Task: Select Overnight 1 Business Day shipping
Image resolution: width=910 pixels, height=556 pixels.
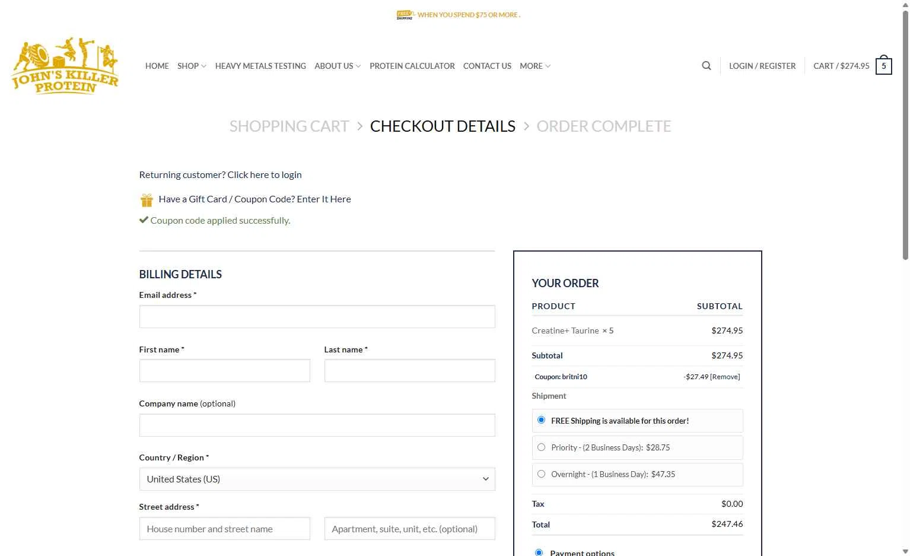Action: click(x=541, y=474)
